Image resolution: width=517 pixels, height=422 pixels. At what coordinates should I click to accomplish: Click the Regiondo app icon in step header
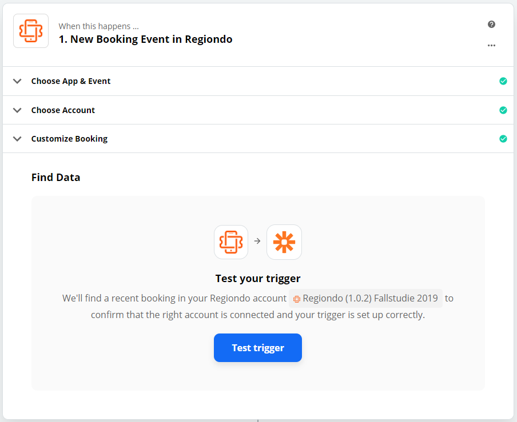coord(31,31)
